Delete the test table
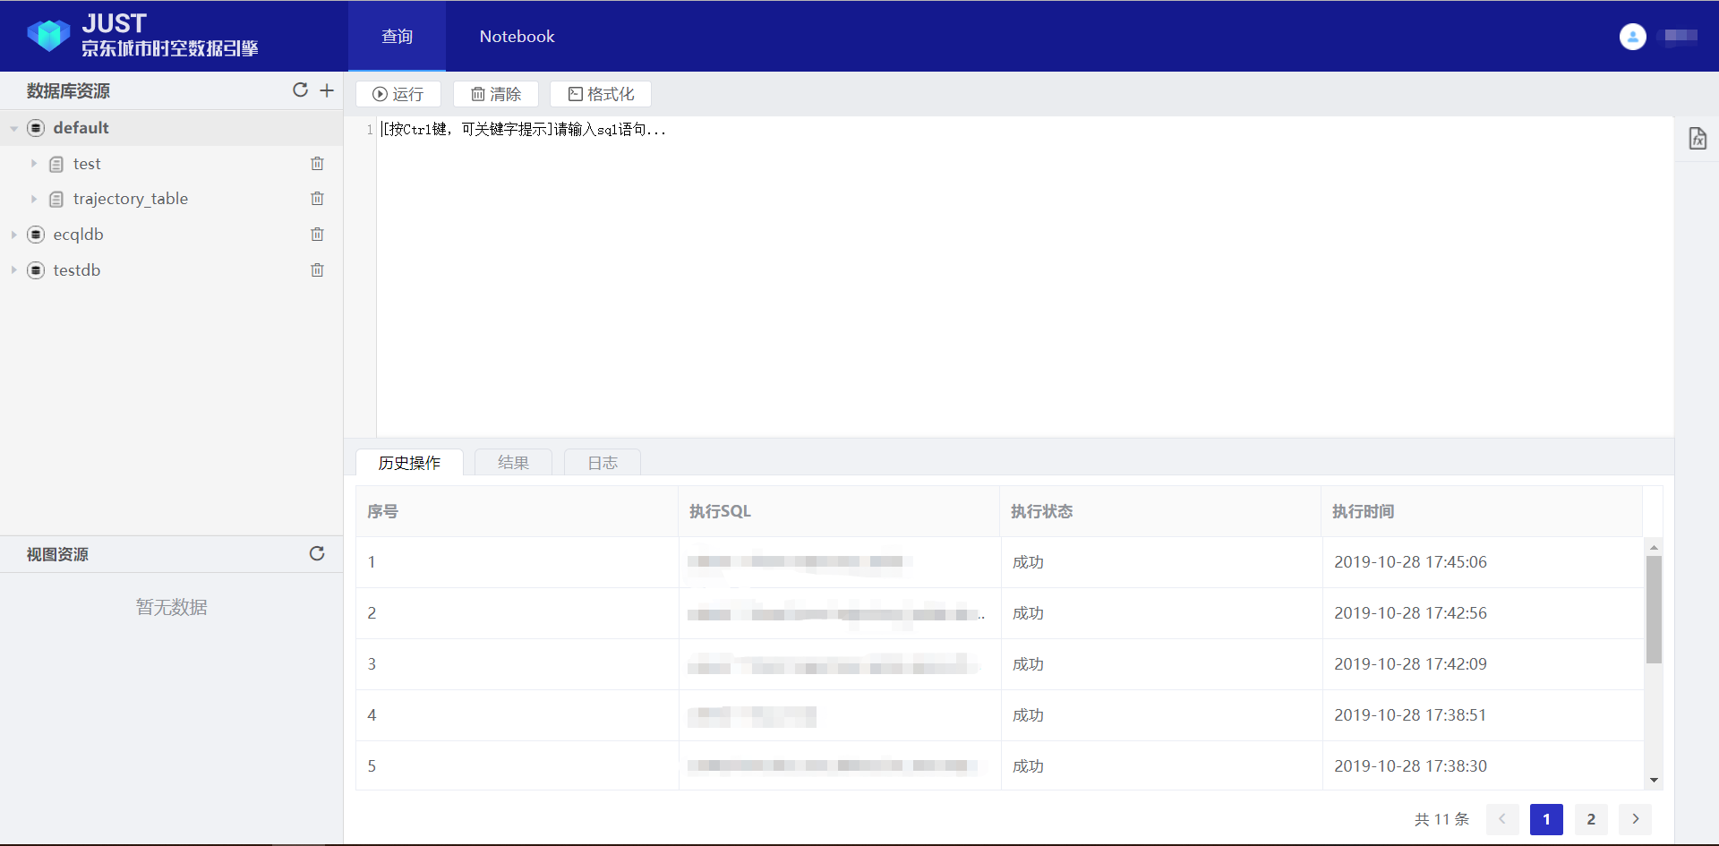Image resolution: width=1719 pixels, height=846 pixels. point(317,164)
